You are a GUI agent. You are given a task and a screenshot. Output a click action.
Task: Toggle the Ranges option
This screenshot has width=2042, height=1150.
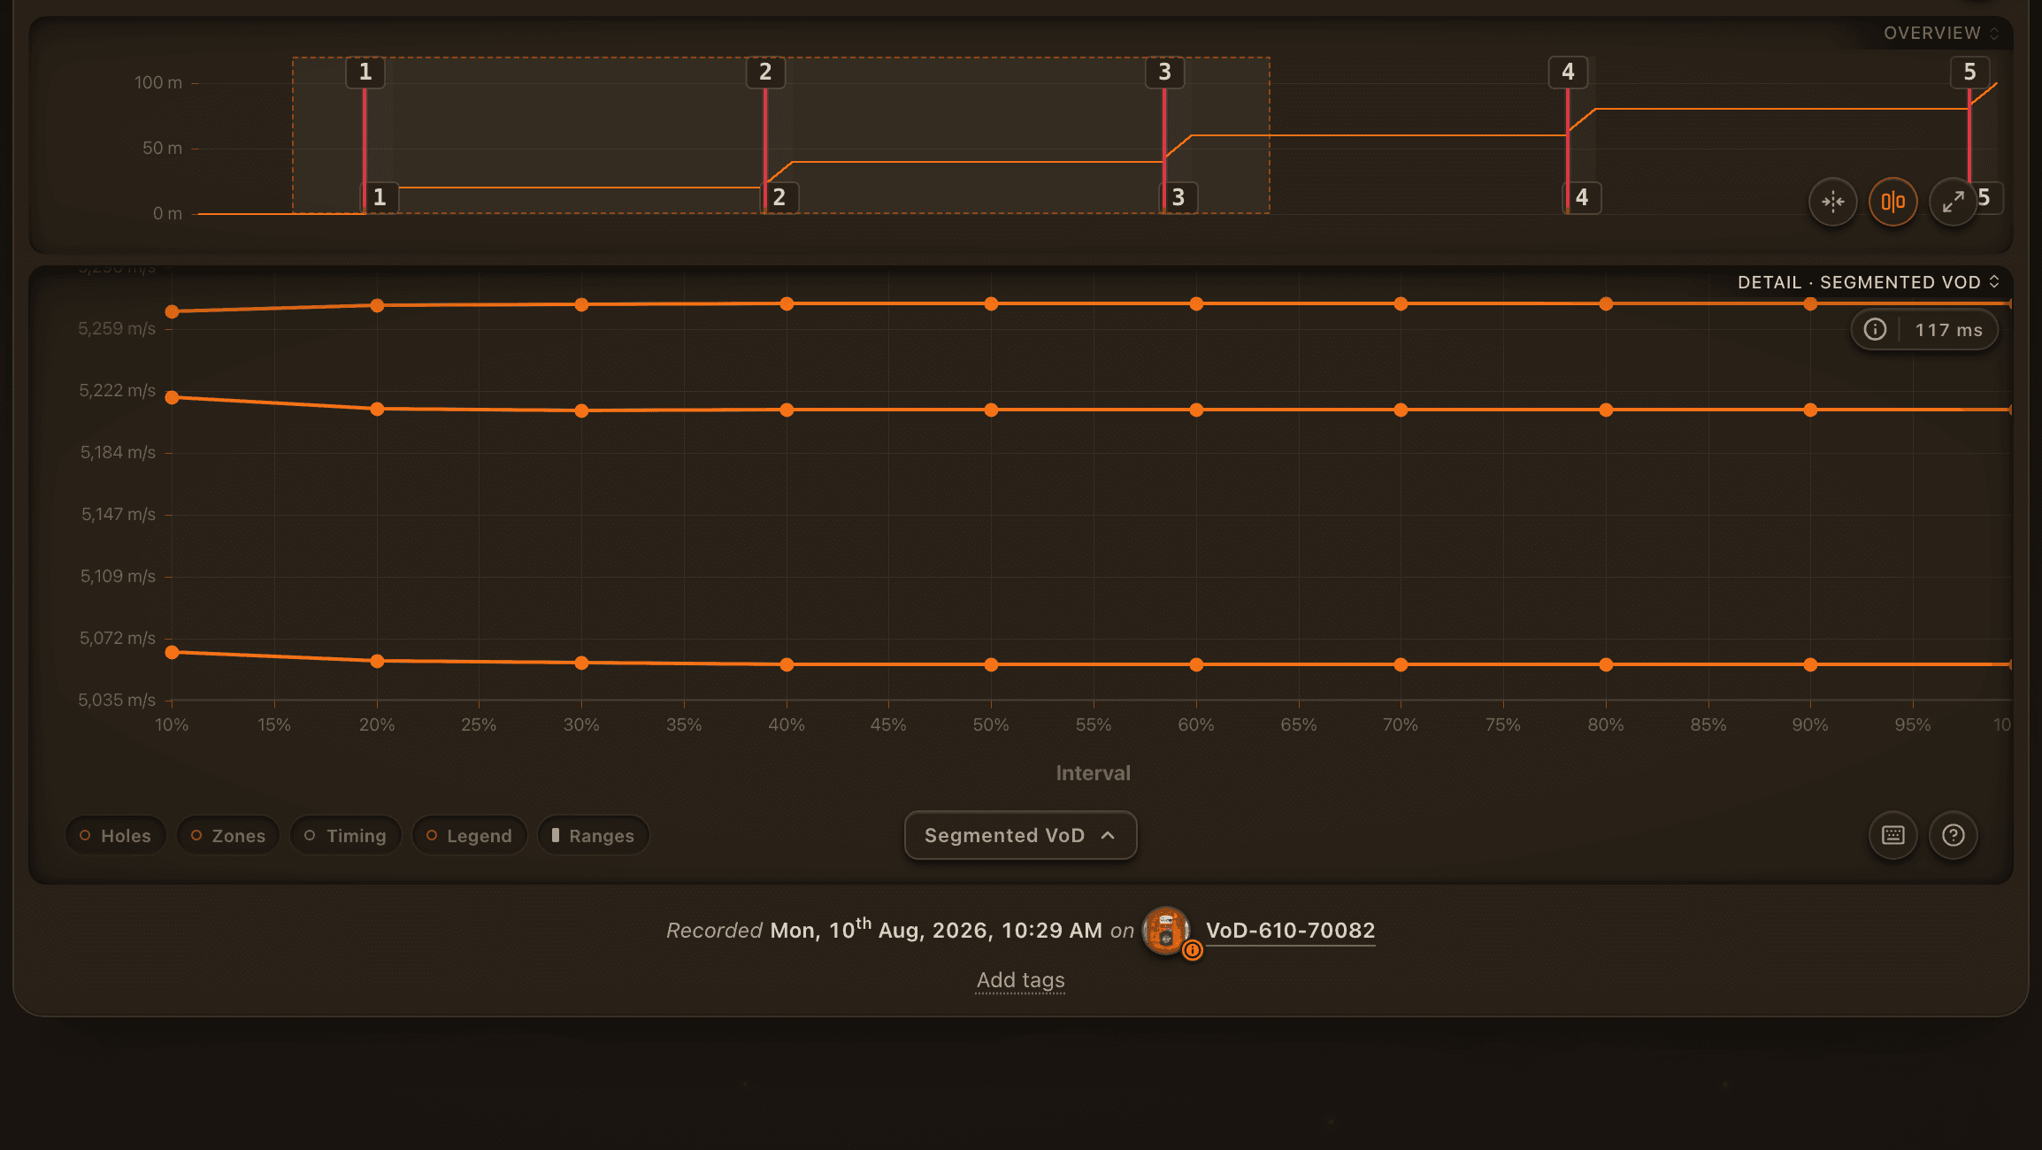[594, 836]
